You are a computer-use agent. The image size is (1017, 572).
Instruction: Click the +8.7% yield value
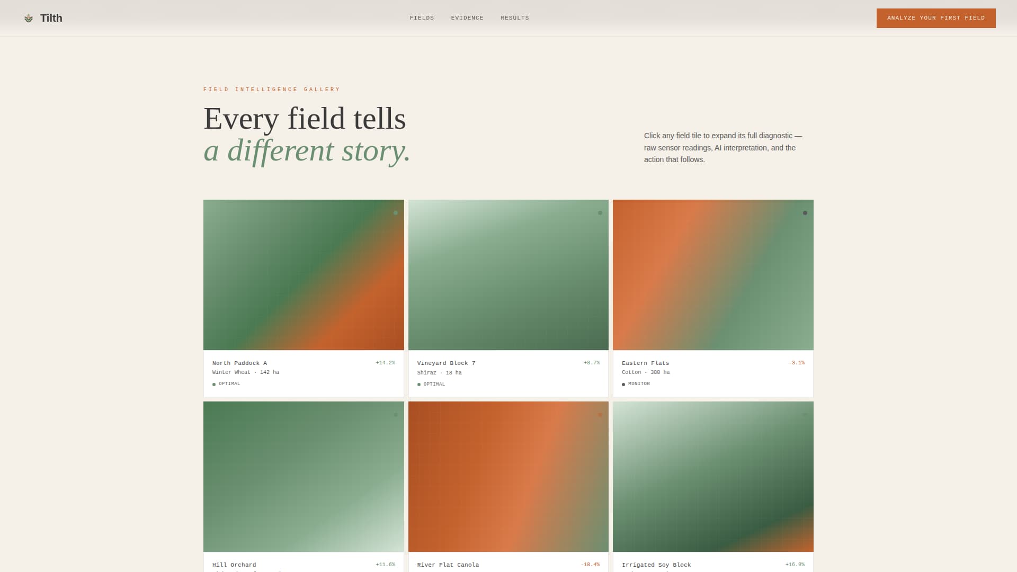592,363
